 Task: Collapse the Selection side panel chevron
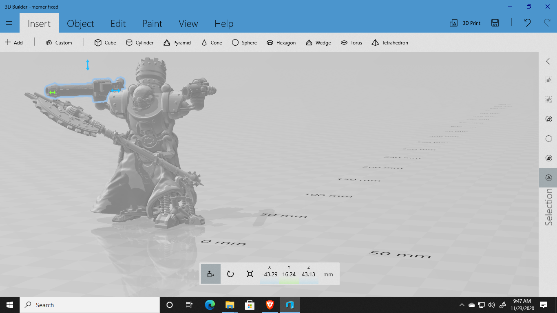coord(548,61)
